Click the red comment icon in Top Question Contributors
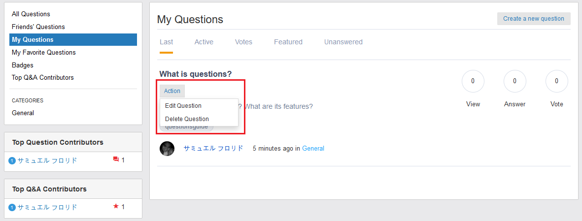Screen dimensions: 582x221 click(x=116, y=159)
